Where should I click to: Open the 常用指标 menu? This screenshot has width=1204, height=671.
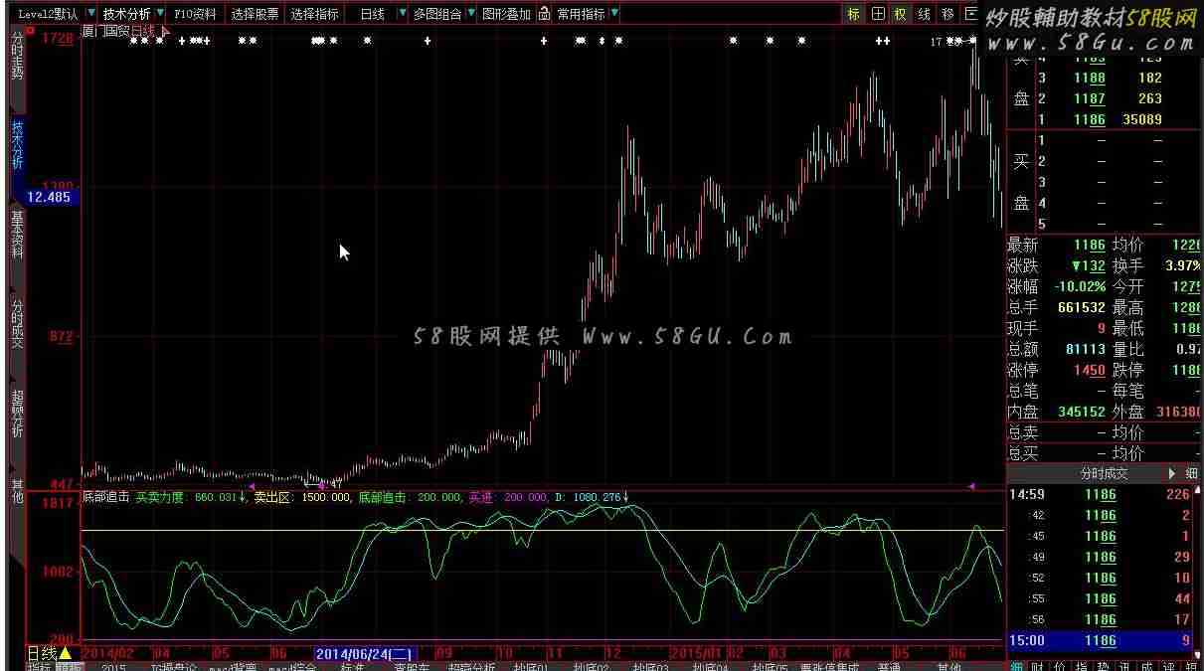(x=581, y=14)
